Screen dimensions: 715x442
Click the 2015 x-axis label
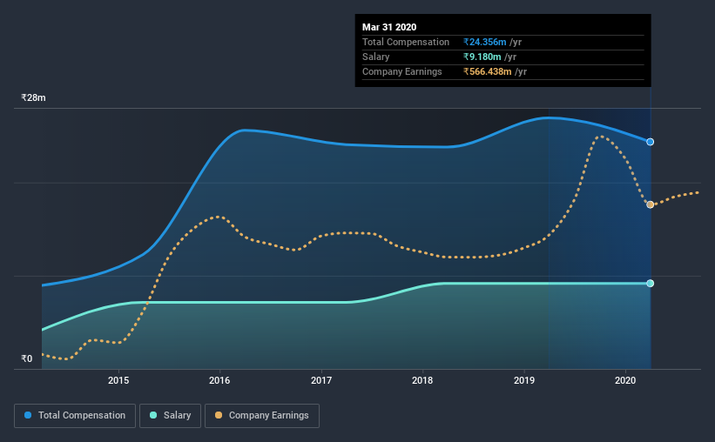point(118,380)
